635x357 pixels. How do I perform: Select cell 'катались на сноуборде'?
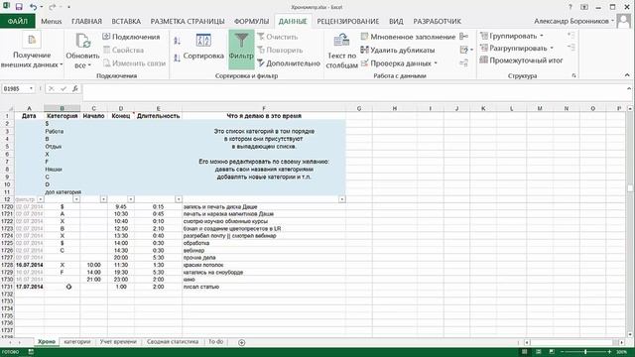tap(264, 273)
